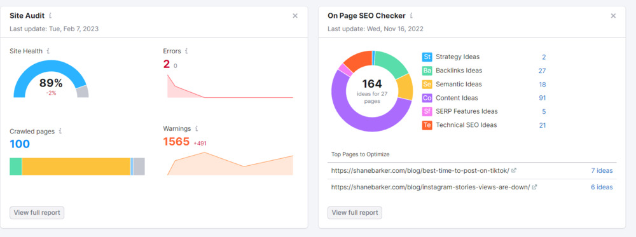Click the -2% site health change

tap(51, 93)
